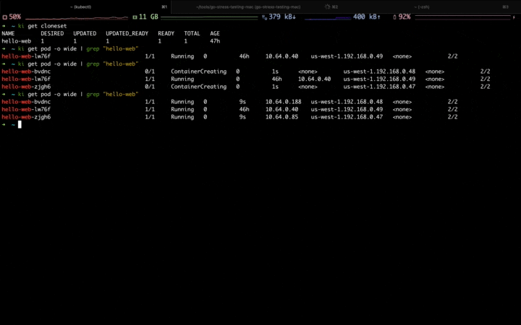The width and height of the screenshot is (521, 325).
Task: Click the 0/1 ready count of hello-web-bvdnc
Action: [x=150, y=71]
